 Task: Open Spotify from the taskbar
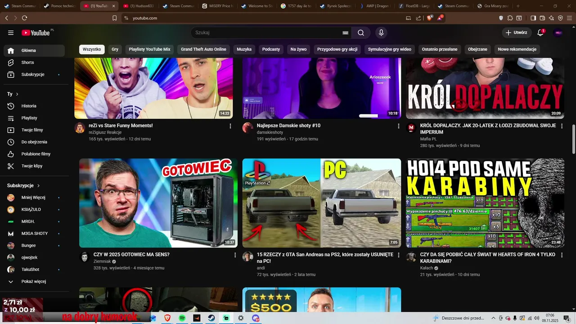tap(182, 318)
